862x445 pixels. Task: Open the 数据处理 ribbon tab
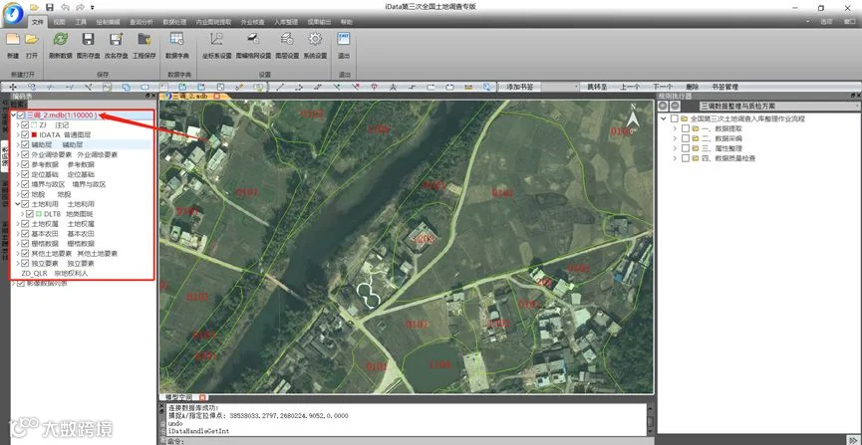pyautogui.click(x=174, y=22)
